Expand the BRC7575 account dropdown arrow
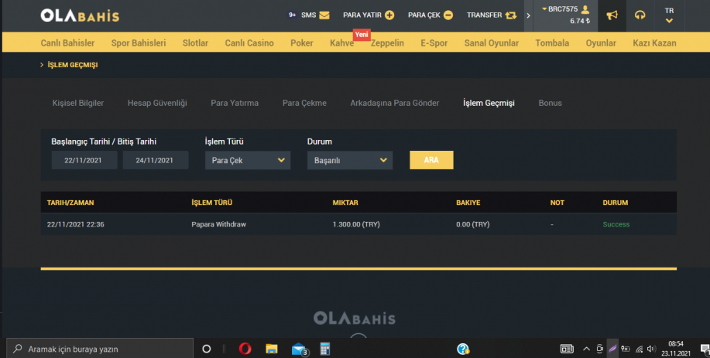 [x=544, y=9]
